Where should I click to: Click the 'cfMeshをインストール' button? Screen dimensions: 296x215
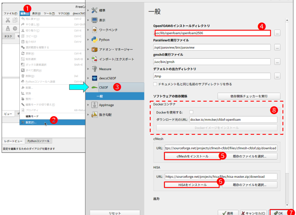192,156
